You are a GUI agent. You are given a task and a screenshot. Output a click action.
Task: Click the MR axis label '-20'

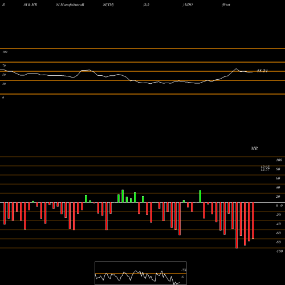coord(278,215)
